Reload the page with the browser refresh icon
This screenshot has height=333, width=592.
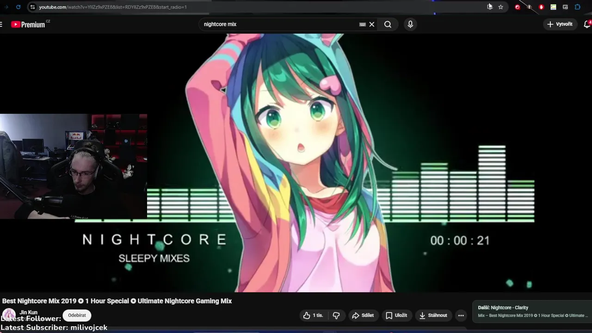(18, 7)
